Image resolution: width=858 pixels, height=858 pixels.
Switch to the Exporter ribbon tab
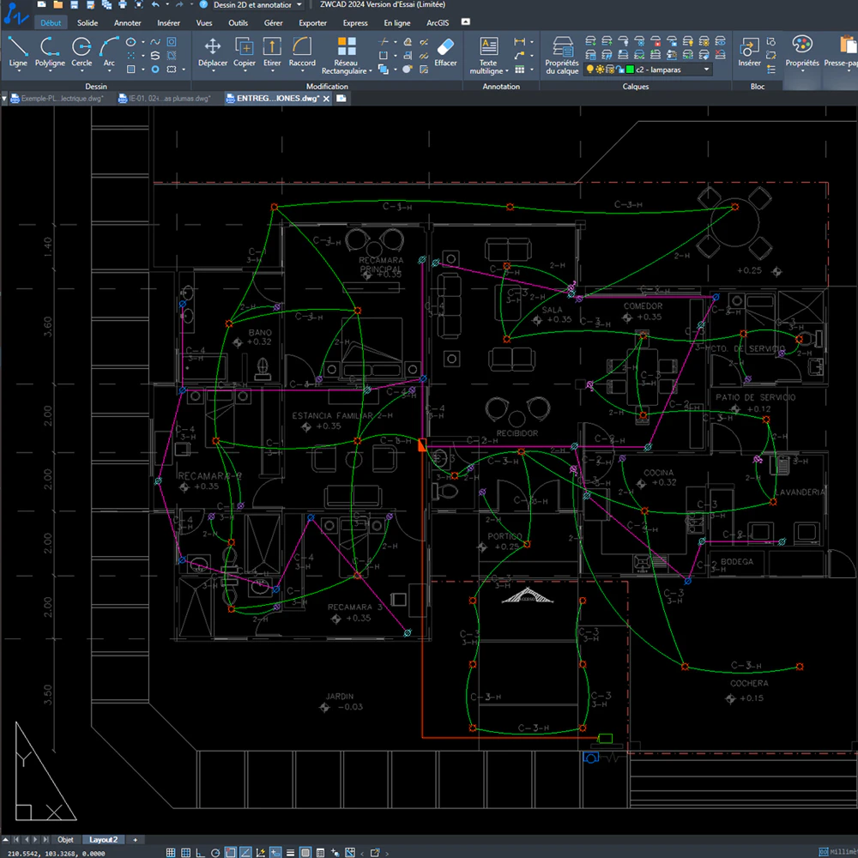tap(312, 23)
